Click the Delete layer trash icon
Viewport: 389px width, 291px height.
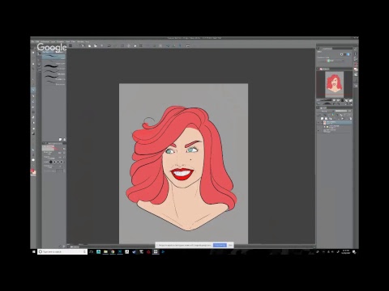coord(351,119)
